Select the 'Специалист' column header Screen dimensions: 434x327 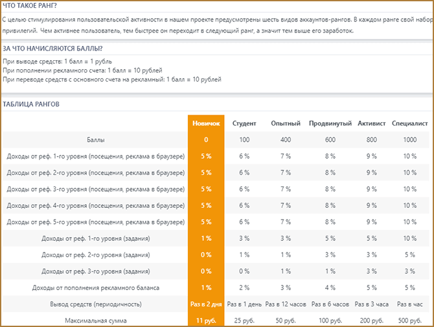tap(409, 124)
